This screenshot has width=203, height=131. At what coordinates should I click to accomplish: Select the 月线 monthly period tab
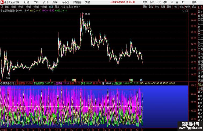pos(63,7)
